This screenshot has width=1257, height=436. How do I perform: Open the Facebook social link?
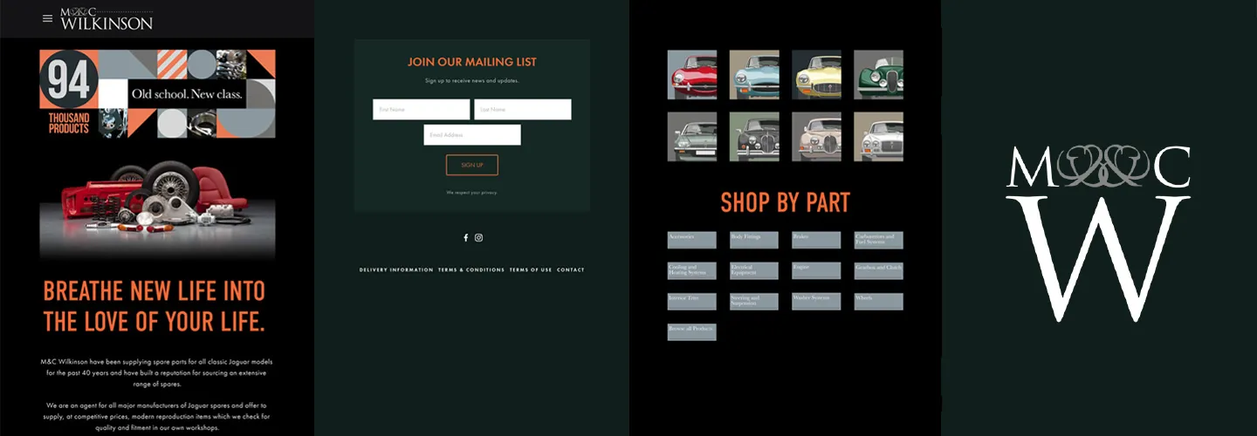pyautogui.click(x=465, y=237)
